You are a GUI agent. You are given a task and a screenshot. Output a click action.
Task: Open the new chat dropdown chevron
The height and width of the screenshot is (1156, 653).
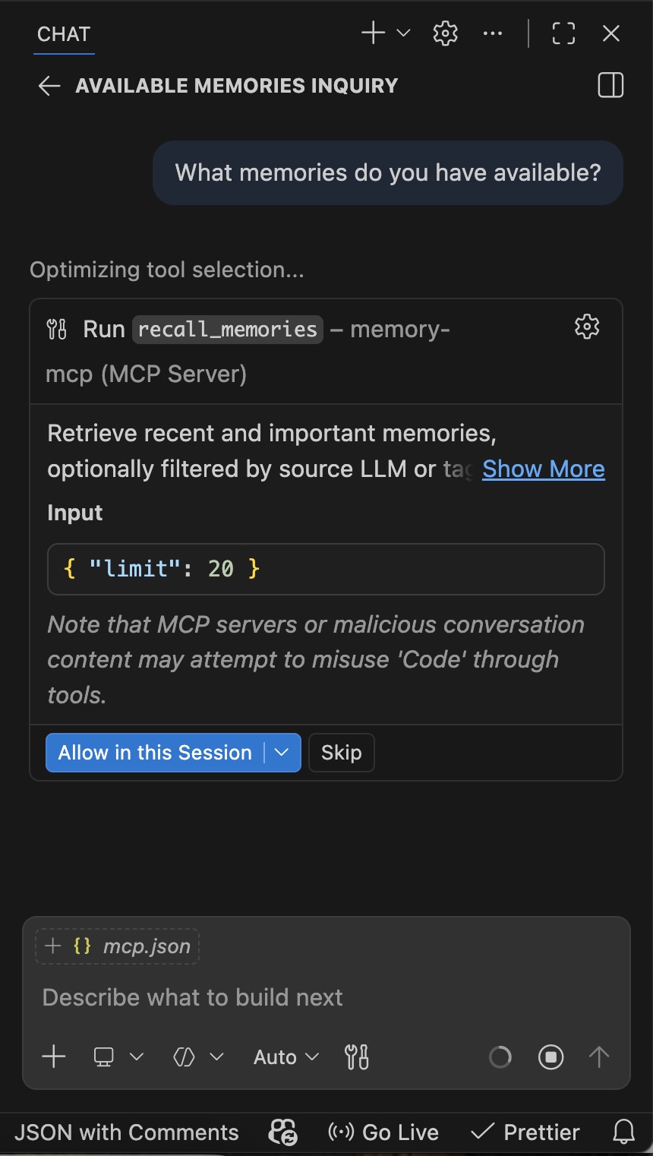(402, 33)
